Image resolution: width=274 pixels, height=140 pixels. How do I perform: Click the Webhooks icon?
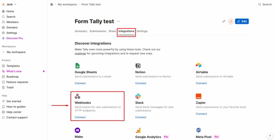pyautogui.click(x=77, y=96)
